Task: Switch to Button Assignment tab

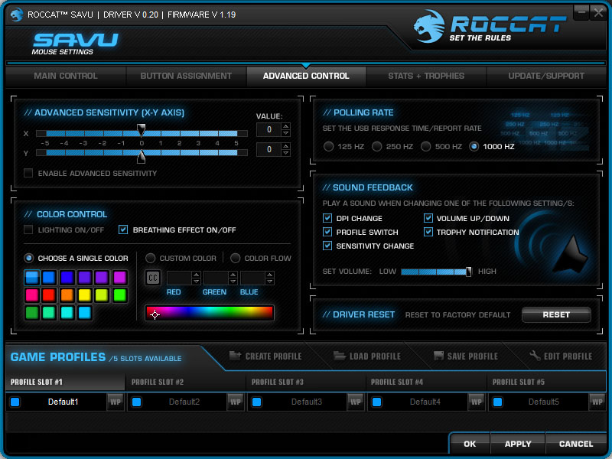Action: [186, 76]
